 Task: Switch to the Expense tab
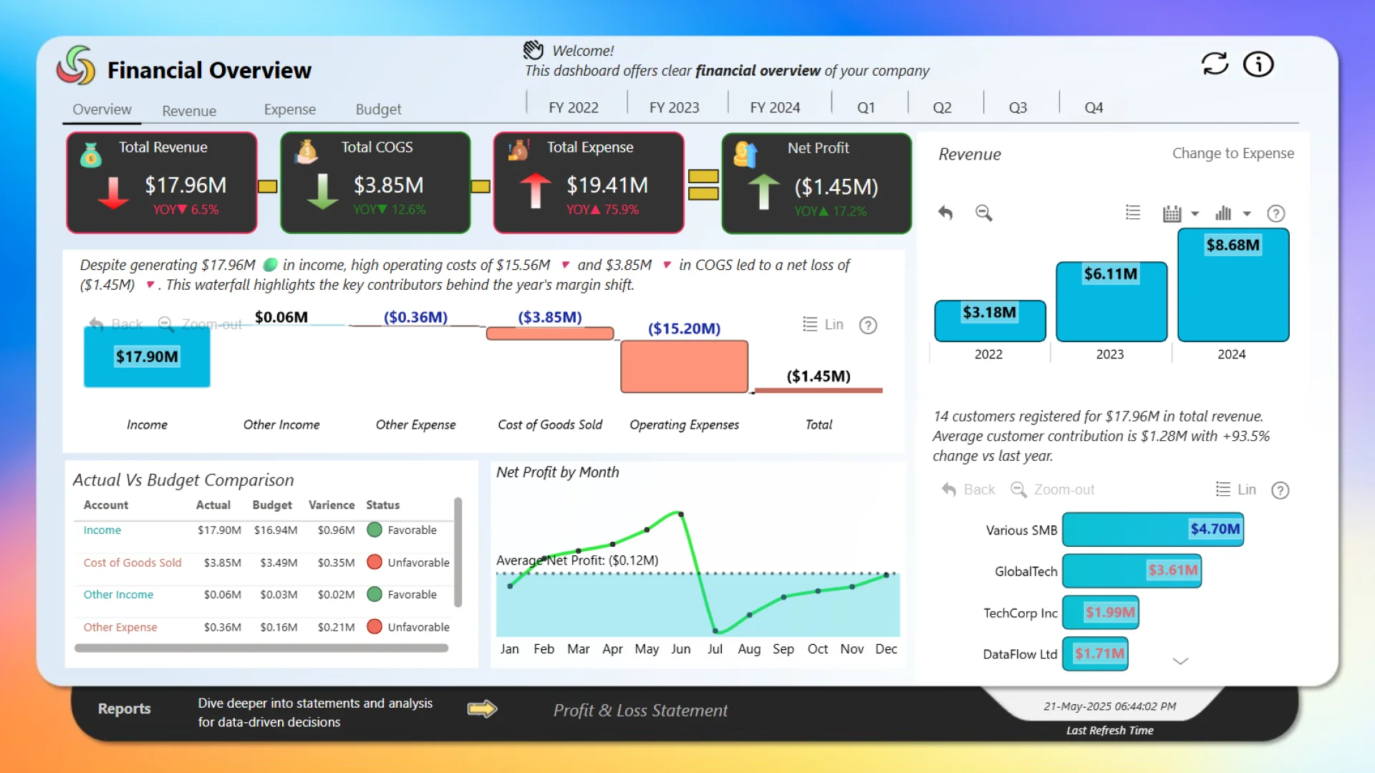(289, 110)
